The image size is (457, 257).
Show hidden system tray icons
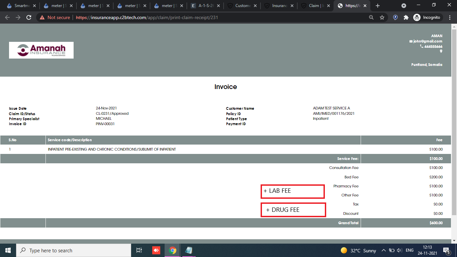pos(384,250)
